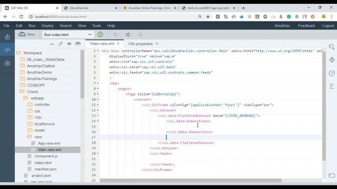
Task: Click the navigate forward arrow in the toolbar
Action: [x=140, y=35]
